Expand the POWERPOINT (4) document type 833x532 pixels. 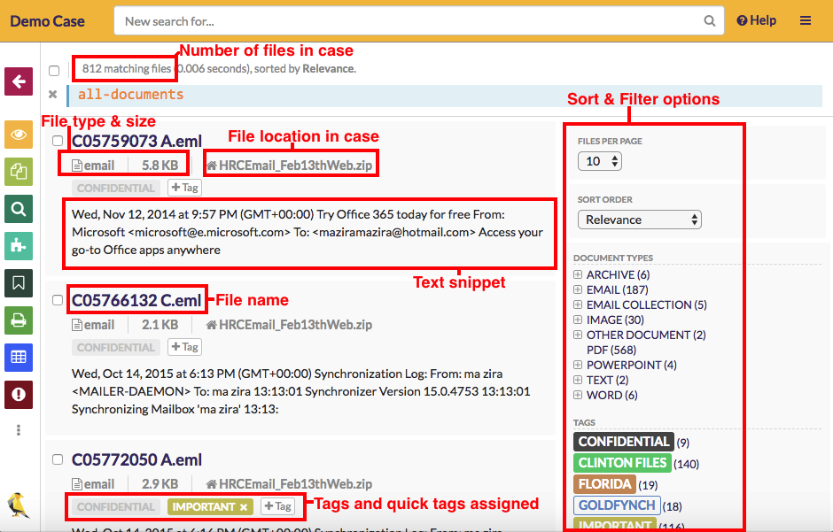578,365
